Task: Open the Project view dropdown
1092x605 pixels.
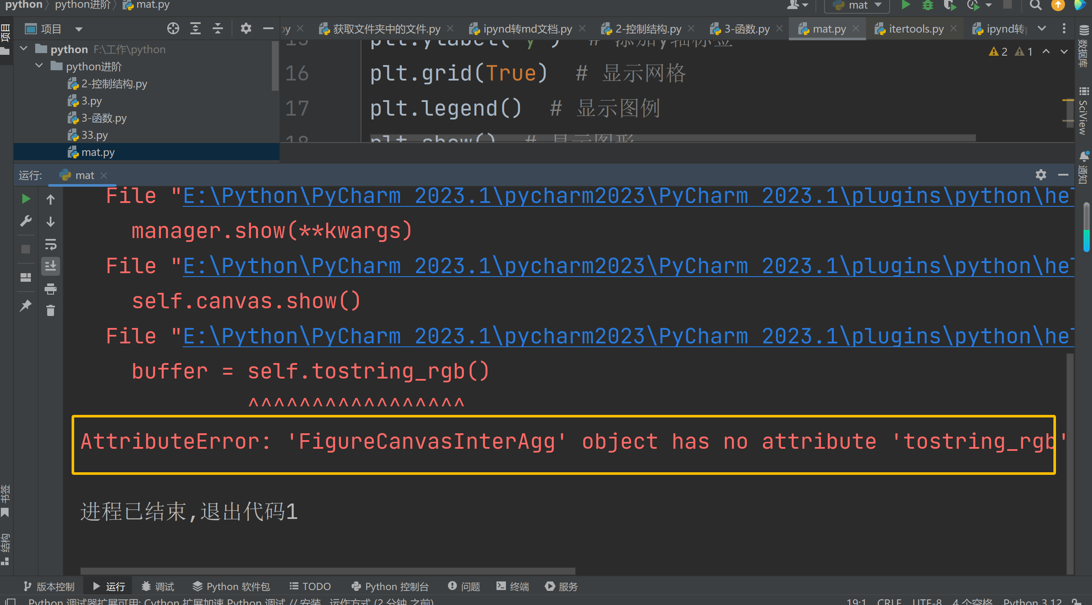Action: coord(78,29)
